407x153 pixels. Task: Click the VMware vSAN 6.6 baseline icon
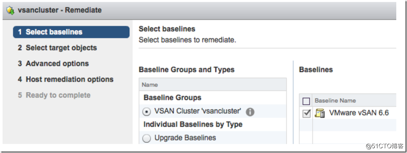pyautogui.click(x=320, y=113)
